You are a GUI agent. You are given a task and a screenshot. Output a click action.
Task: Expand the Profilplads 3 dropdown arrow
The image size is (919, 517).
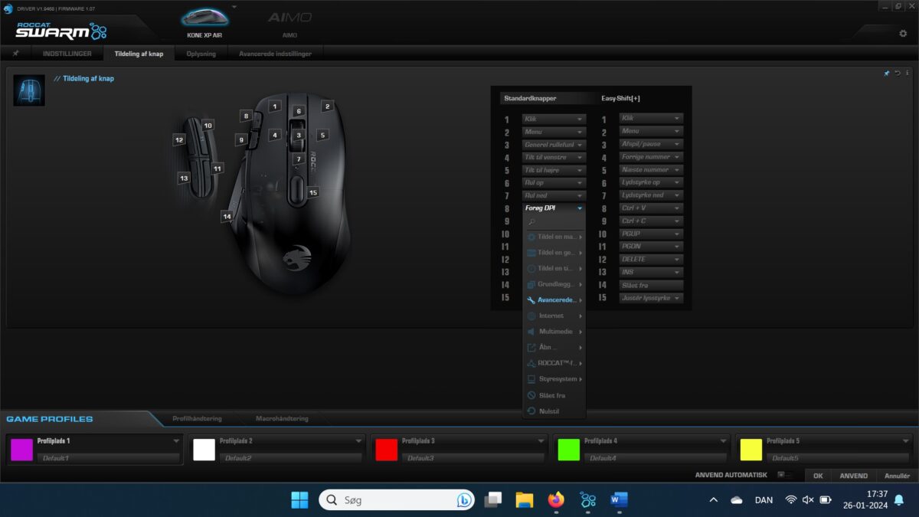click(x=541, y=441)
